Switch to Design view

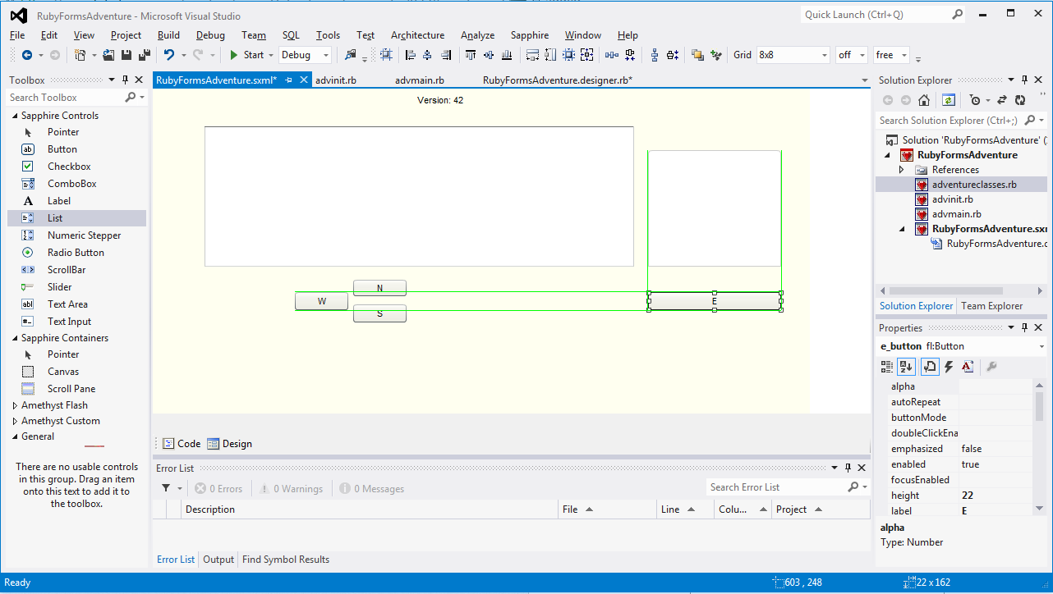coord(229,444)
